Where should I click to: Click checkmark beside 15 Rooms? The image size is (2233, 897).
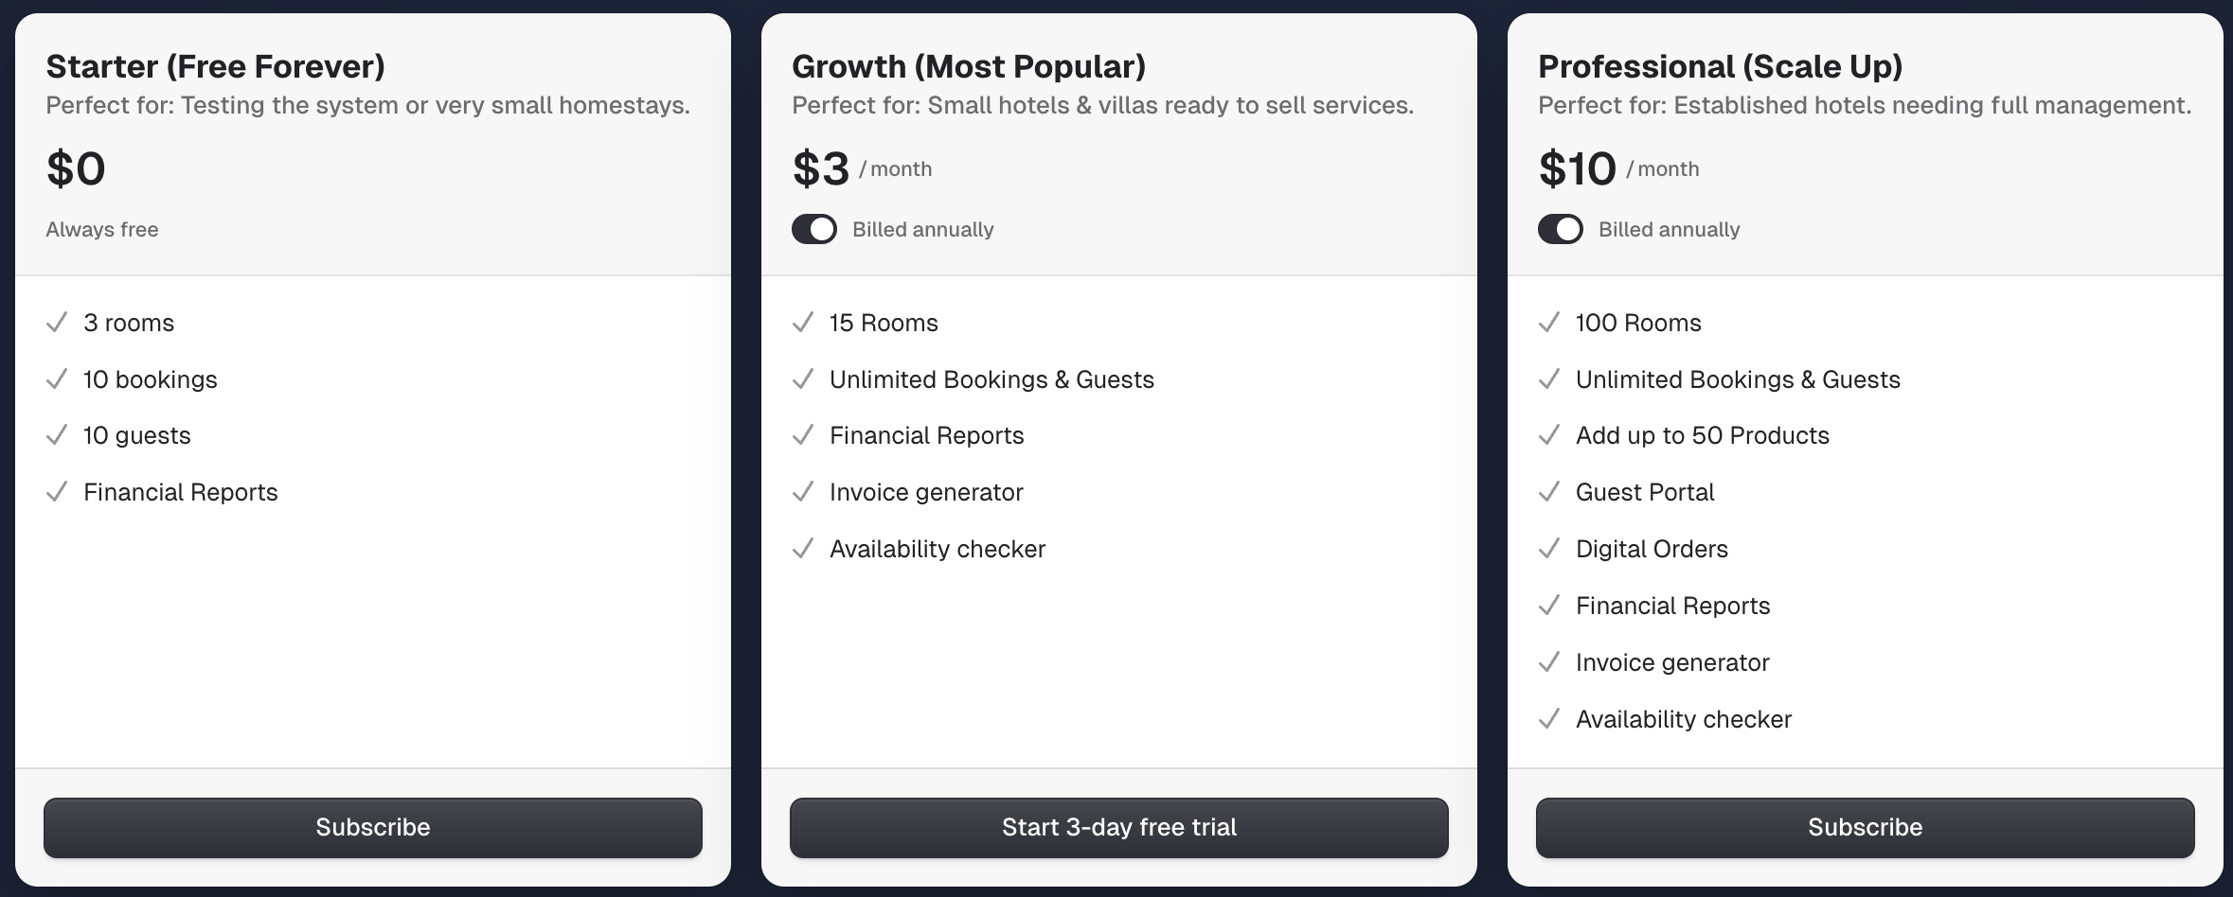click(x=803, y=323)
